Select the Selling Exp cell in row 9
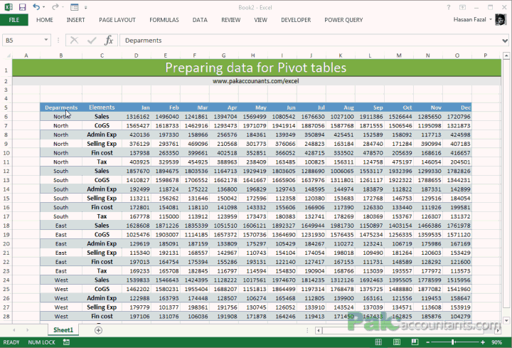Viewport: 512px width, 348px height. click(102, 144)
